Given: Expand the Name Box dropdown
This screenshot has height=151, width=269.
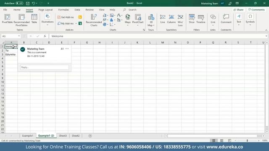Looking at the screenshot, I should click(x=19, y=36).
